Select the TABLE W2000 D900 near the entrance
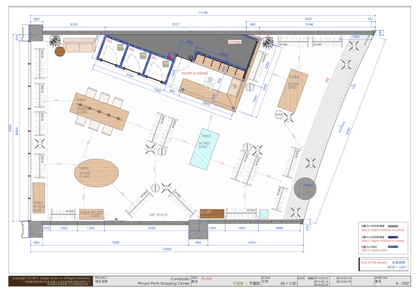The height and width of the screenshot is (289, 420). tap(293, 91)
